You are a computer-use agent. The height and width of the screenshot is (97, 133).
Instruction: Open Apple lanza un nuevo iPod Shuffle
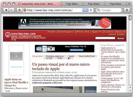[16, 82]
